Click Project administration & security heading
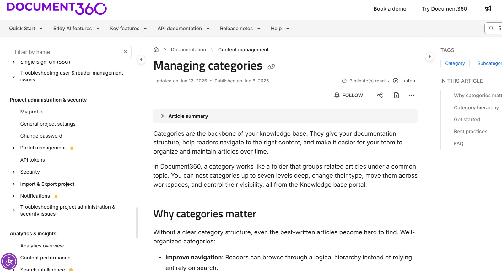This screenshot has width=502, height=276. click(48, 100)
